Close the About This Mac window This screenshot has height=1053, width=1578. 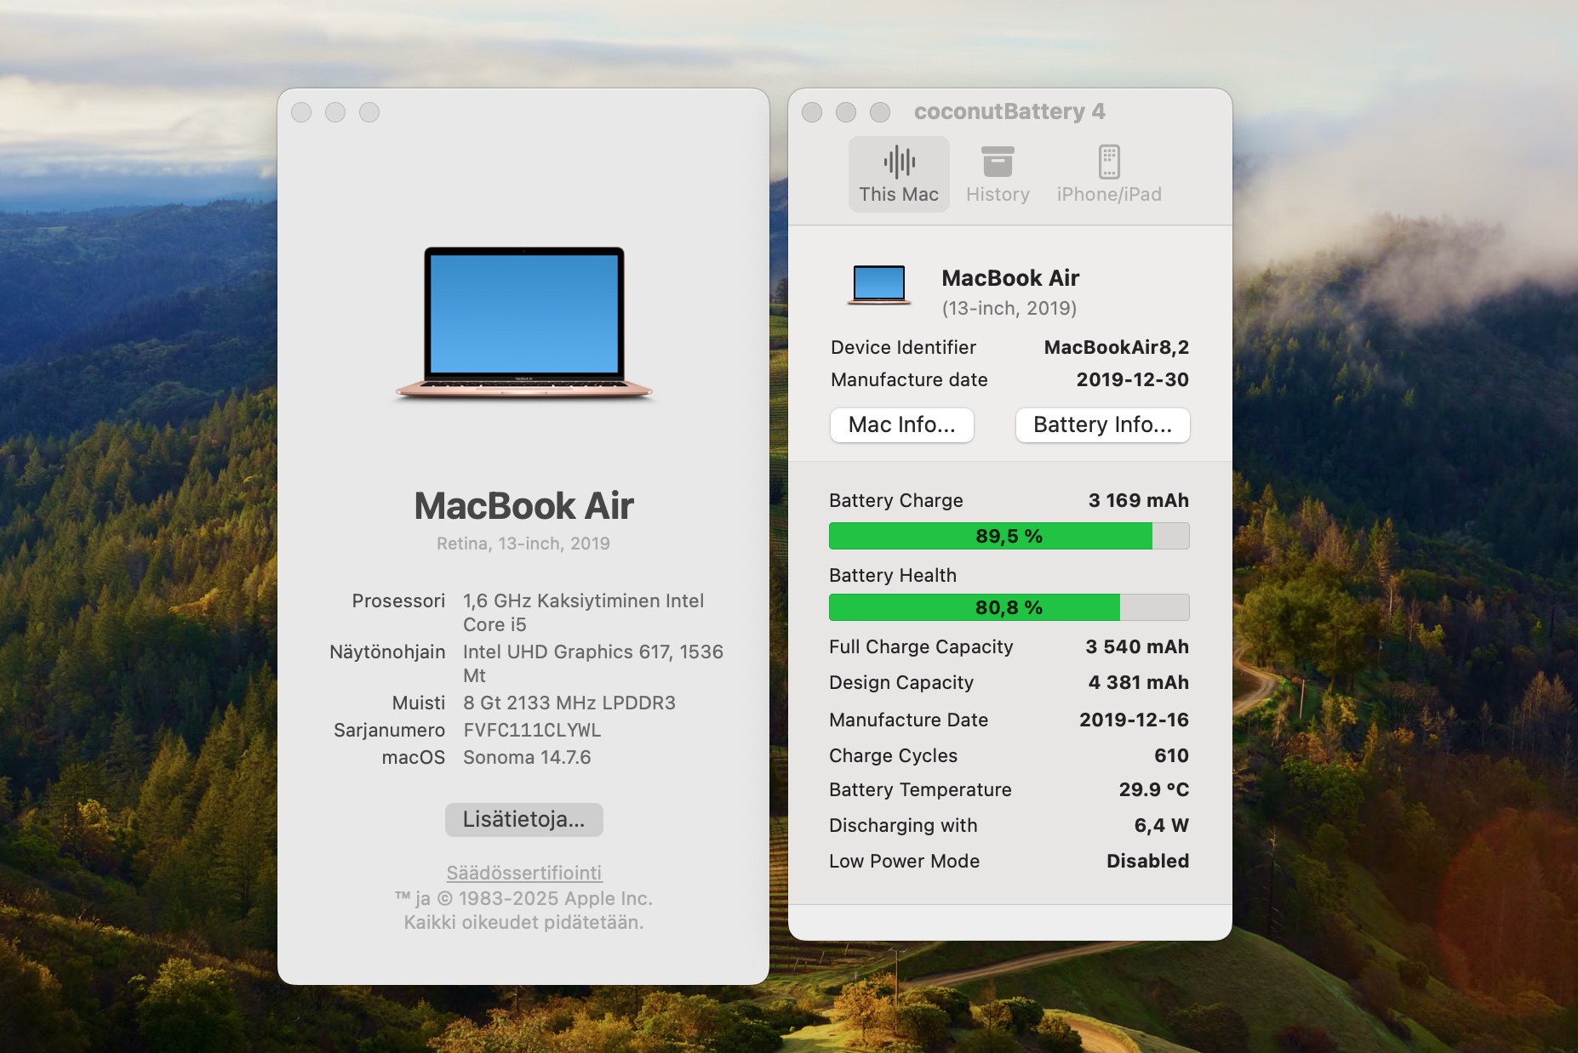tap(301, 112)
